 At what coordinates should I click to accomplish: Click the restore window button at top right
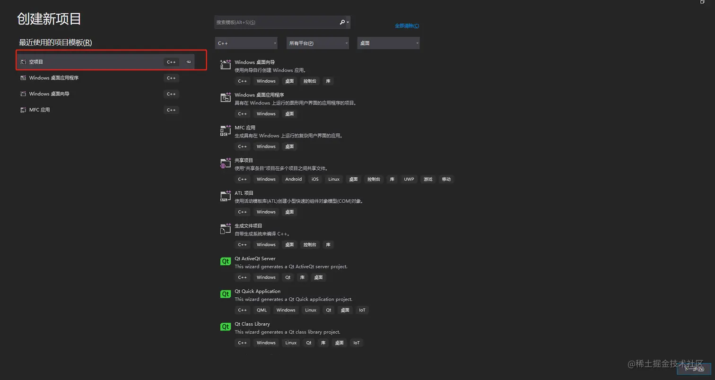click(702, 2)
